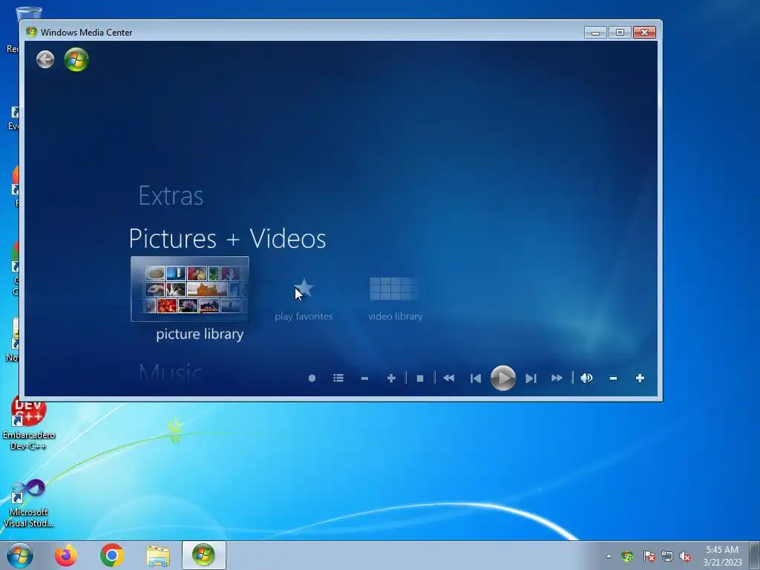This screenshot has width=760, height=570.
Task: Raise volume with the plus button
Action: (640, 378)
